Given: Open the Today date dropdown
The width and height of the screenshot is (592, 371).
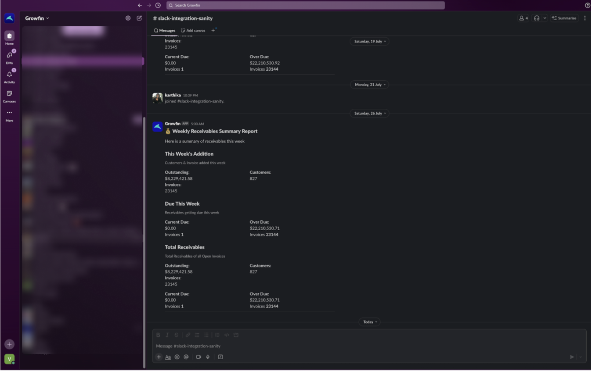Looking at the screenshot, I should click(370, 322).
